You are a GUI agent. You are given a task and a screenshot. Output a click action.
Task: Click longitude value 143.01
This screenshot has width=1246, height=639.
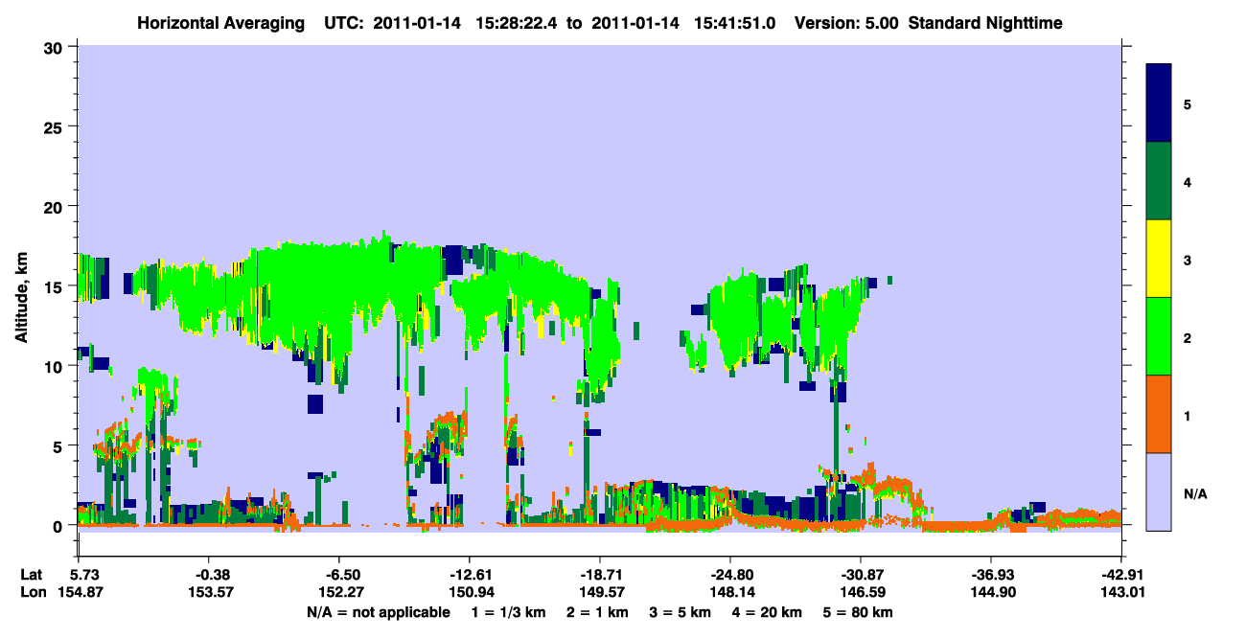point(1121,593)
